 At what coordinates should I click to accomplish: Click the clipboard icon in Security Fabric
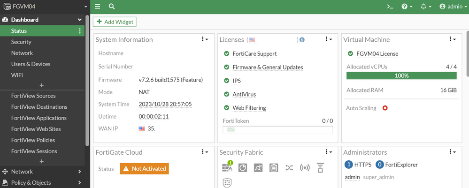(x=274, y=167)
